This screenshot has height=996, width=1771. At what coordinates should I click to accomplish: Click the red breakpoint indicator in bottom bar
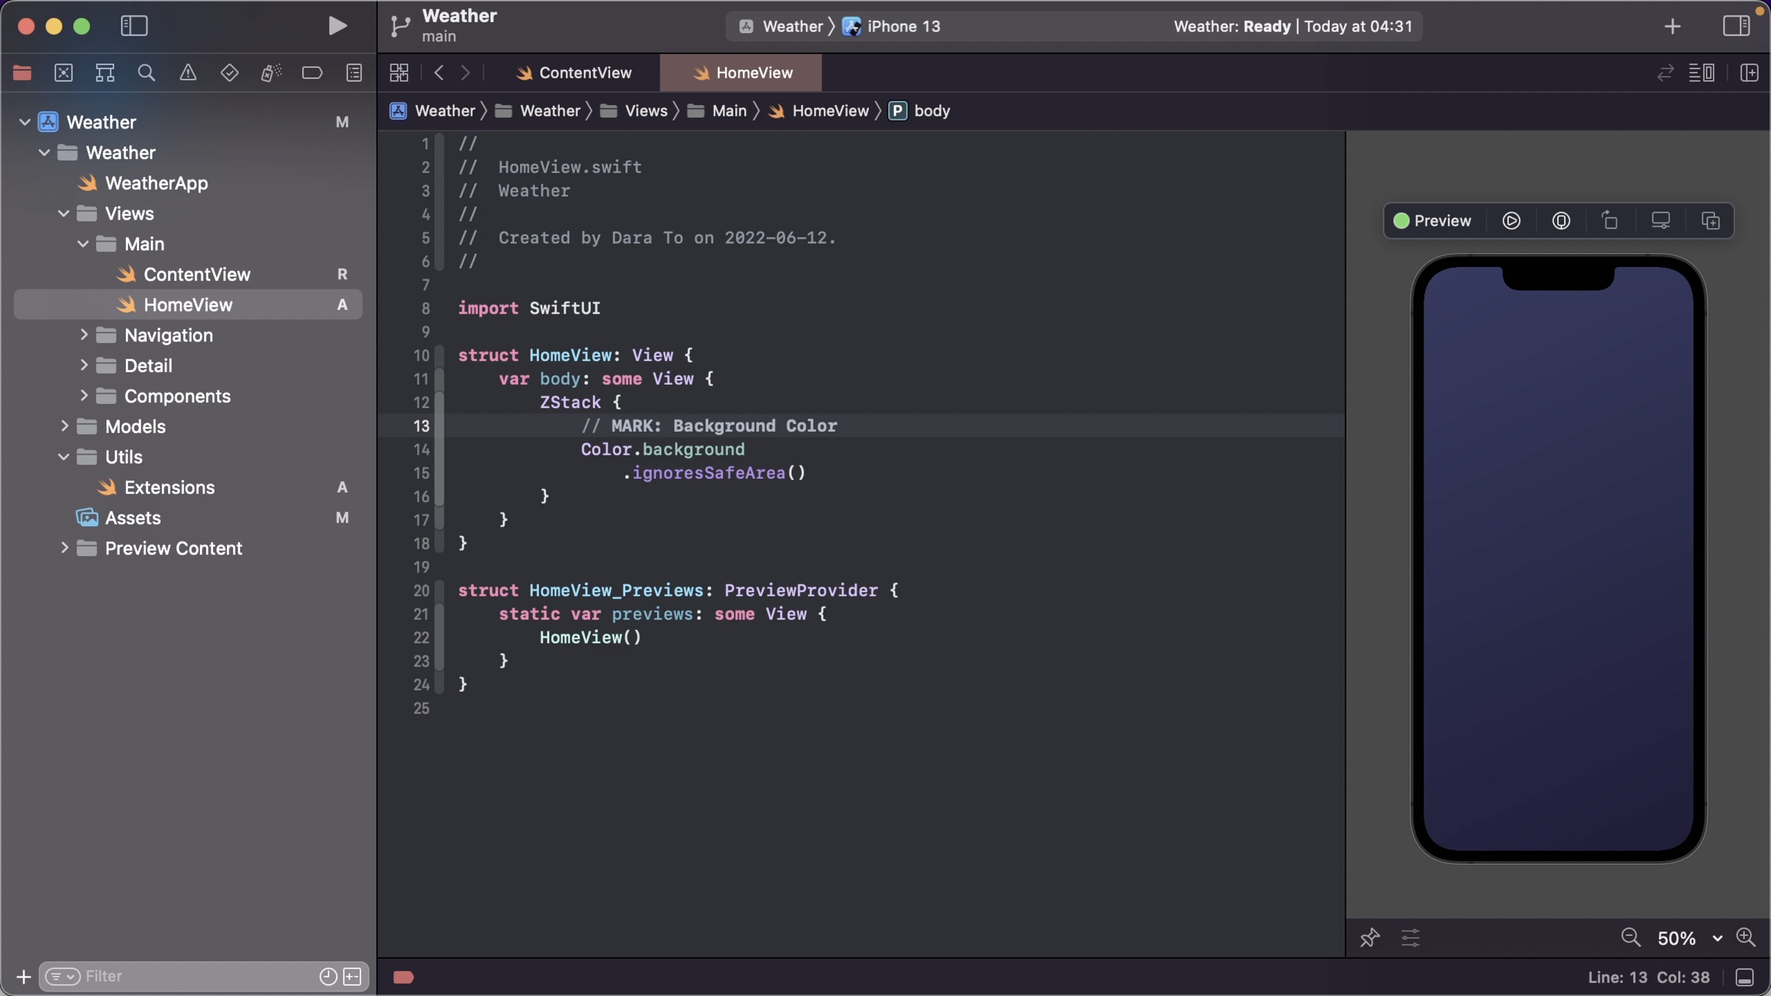tap(403, 977)
